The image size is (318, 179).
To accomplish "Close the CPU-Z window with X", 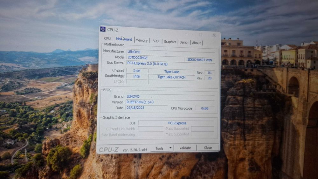I will click(x=214, y=36).
